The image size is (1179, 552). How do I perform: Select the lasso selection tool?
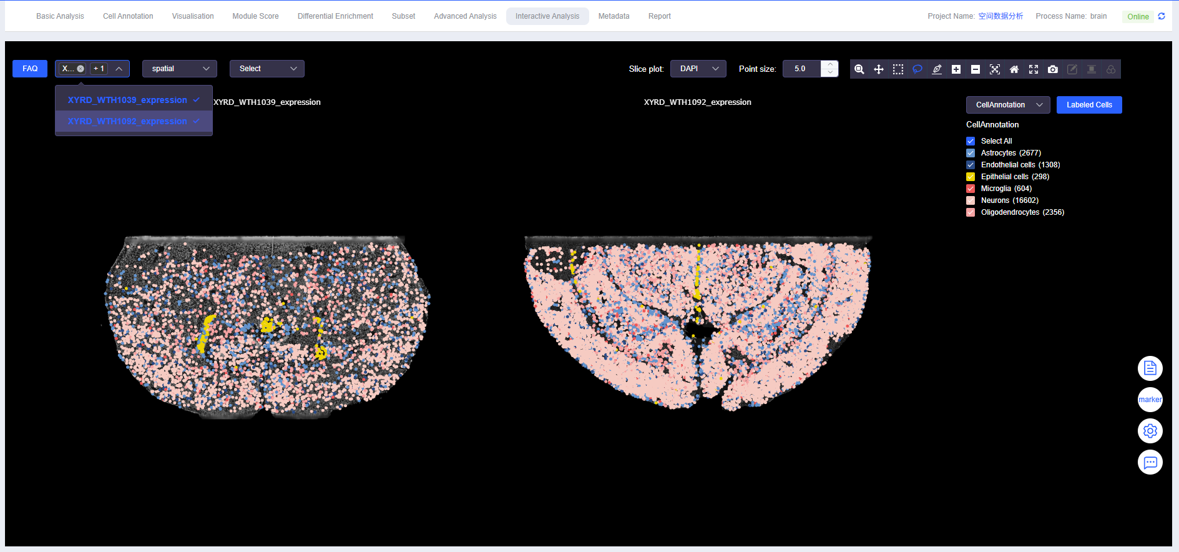[x=917, y=69]
